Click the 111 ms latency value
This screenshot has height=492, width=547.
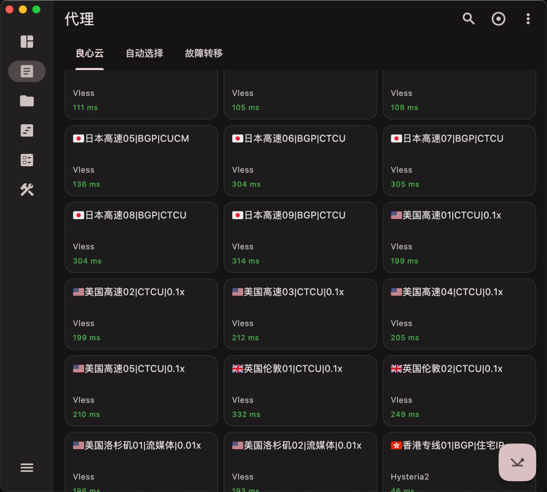click(85, 108)
